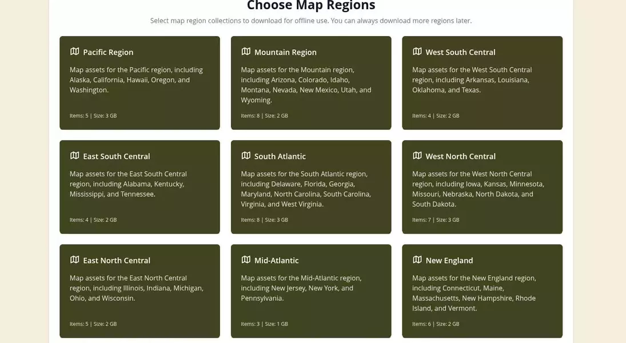Click the West North Central map icon
626x343 pixels.
(417, 155)
